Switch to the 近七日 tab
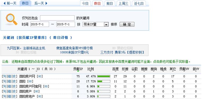The image size is (205, 99). (x=139, y=3)
